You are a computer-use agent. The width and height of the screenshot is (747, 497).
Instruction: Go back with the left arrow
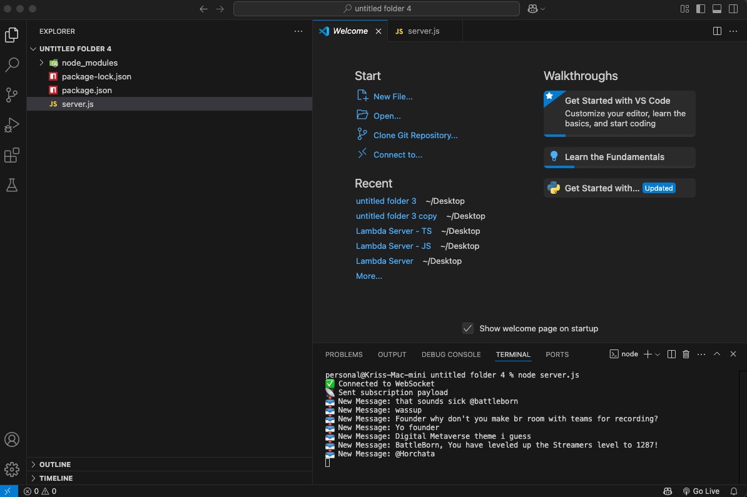click(x=203, y=9)
